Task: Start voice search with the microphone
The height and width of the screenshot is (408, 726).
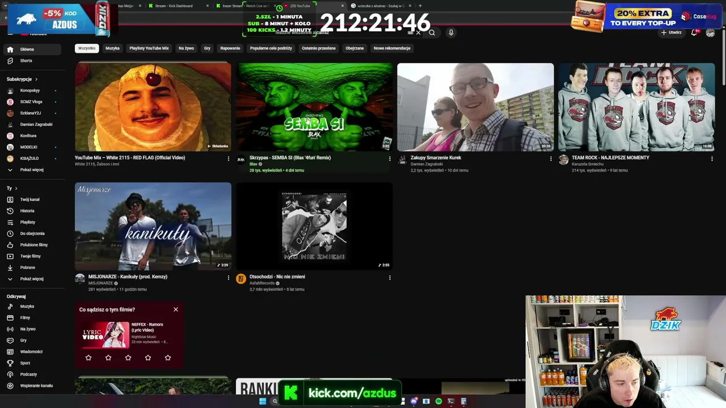Action: coord(451,33)
